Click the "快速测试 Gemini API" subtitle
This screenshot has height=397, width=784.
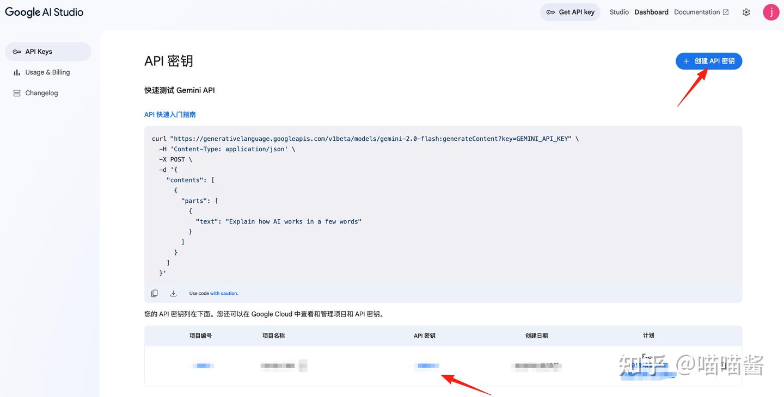(x=180, y=90)
